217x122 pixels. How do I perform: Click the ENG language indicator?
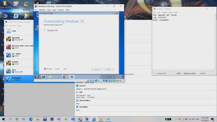[197, 119]
